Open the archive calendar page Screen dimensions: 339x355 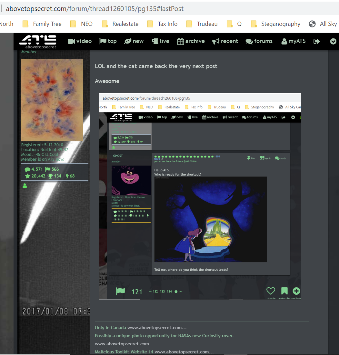191,41
